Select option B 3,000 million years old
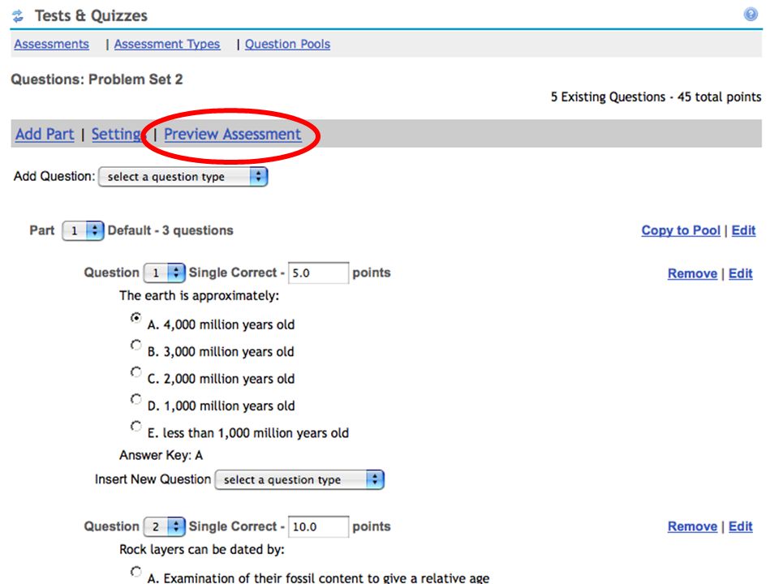779x584 pixels. (x=136, y=345)
